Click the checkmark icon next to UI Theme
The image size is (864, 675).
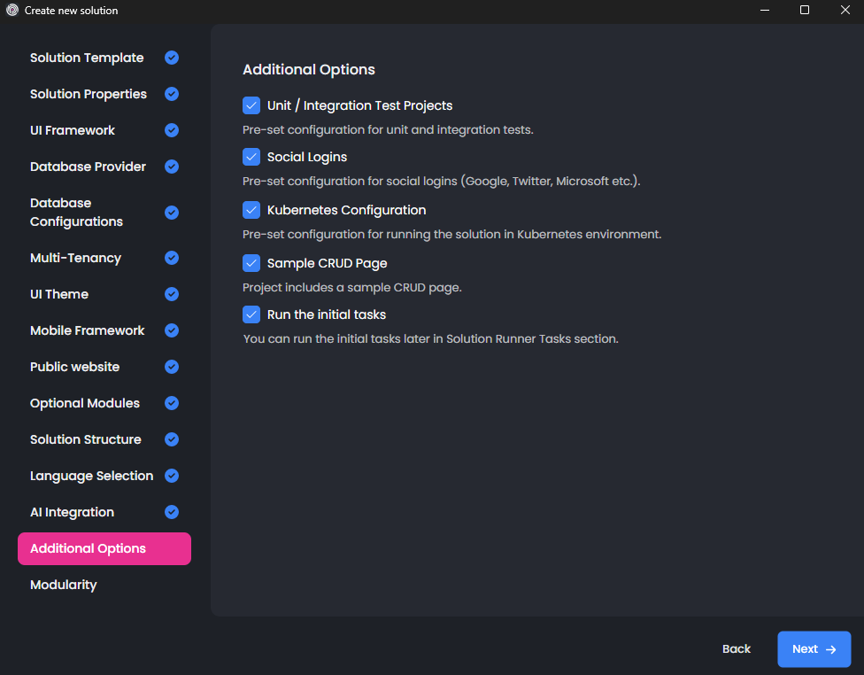[172, 294]
